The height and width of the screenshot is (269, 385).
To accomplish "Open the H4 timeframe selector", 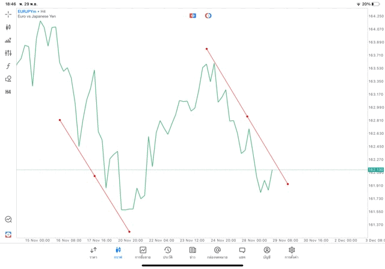I will (8, 92).
